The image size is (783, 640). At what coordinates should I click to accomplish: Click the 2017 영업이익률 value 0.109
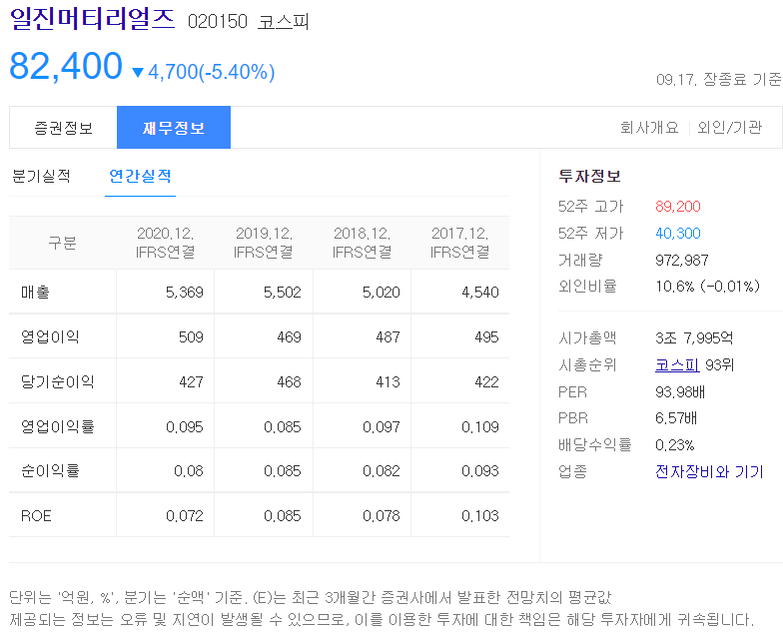coord(479,427)
